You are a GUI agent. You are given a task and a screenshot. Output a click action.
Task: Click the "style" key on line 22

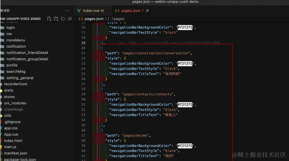click(x=112, y=58)
